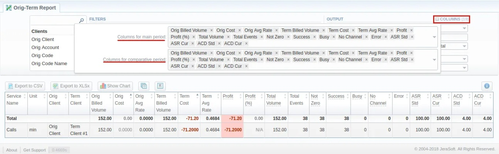Export the report to XLSx
Viewport: 499px width, 154px height.
click(x=71, y=86)
